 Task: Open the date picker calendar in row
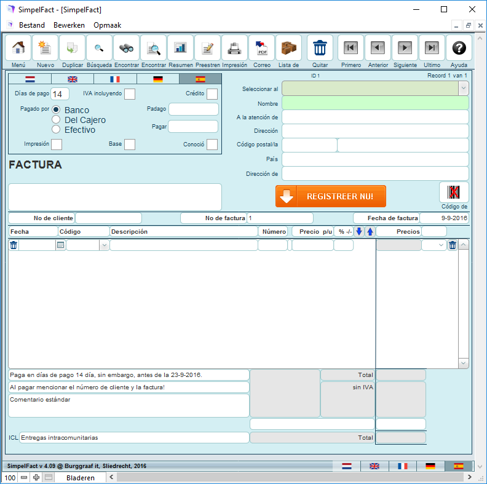coord(60,245)
